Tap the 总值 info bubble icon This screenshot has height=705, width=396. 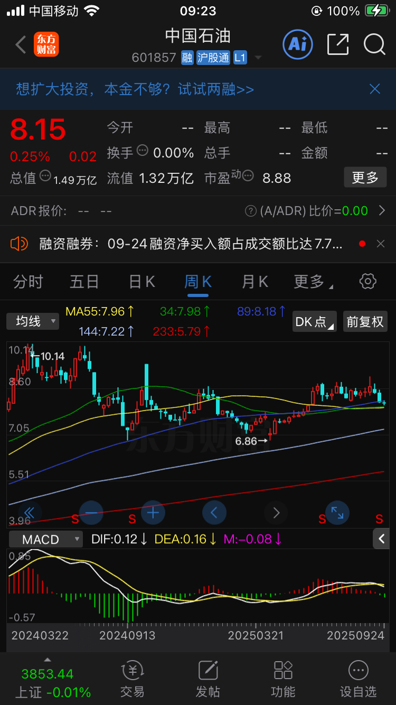coord(45,175)
